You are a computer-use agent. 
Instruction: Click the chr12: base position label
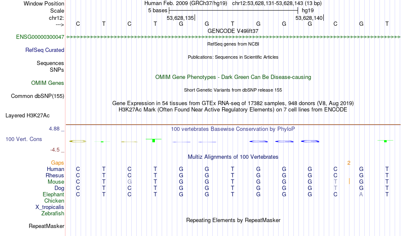tap(57, 18)
